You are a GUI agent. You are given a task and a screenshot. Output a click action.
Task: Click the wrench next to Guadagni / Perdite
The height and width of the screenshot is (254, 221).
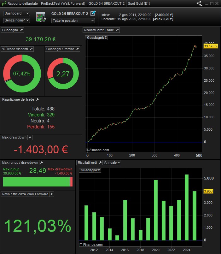[78, 49]
